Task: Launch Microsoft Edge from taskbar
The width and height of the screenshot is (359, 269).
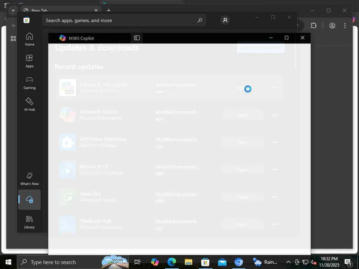Action: (172, 262)
